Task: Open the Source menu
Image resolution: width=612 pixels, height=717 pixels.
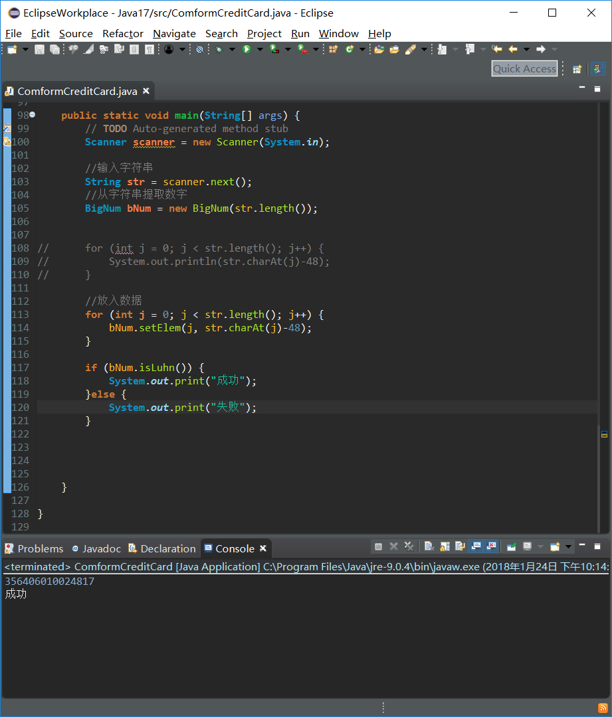Action: (76, 34)
